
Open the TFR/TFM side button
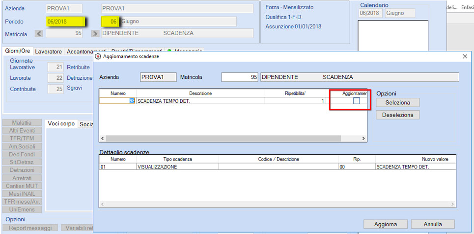coord(22,138)
